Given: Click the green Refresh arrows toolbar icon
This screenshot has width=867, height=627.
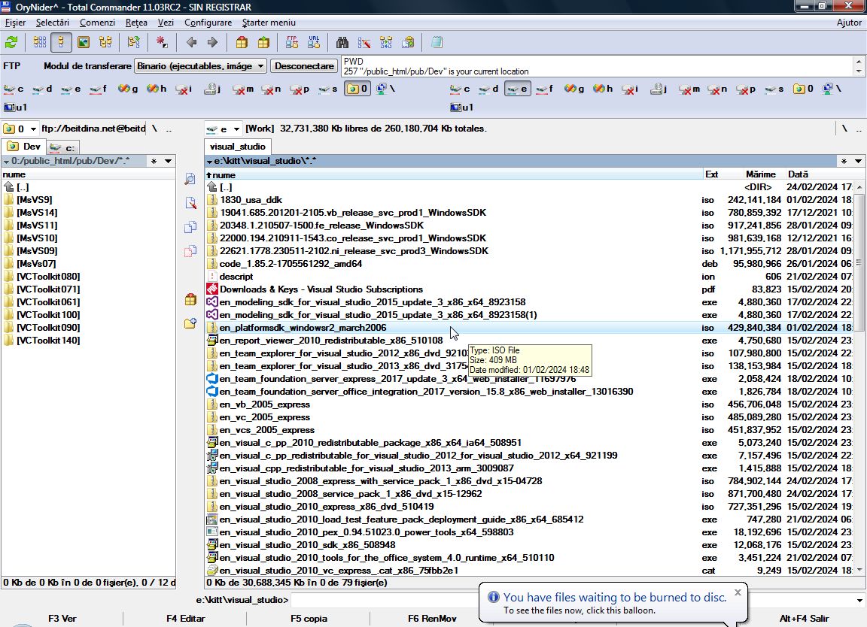Looking at the screenshot, I should point(11,43).
